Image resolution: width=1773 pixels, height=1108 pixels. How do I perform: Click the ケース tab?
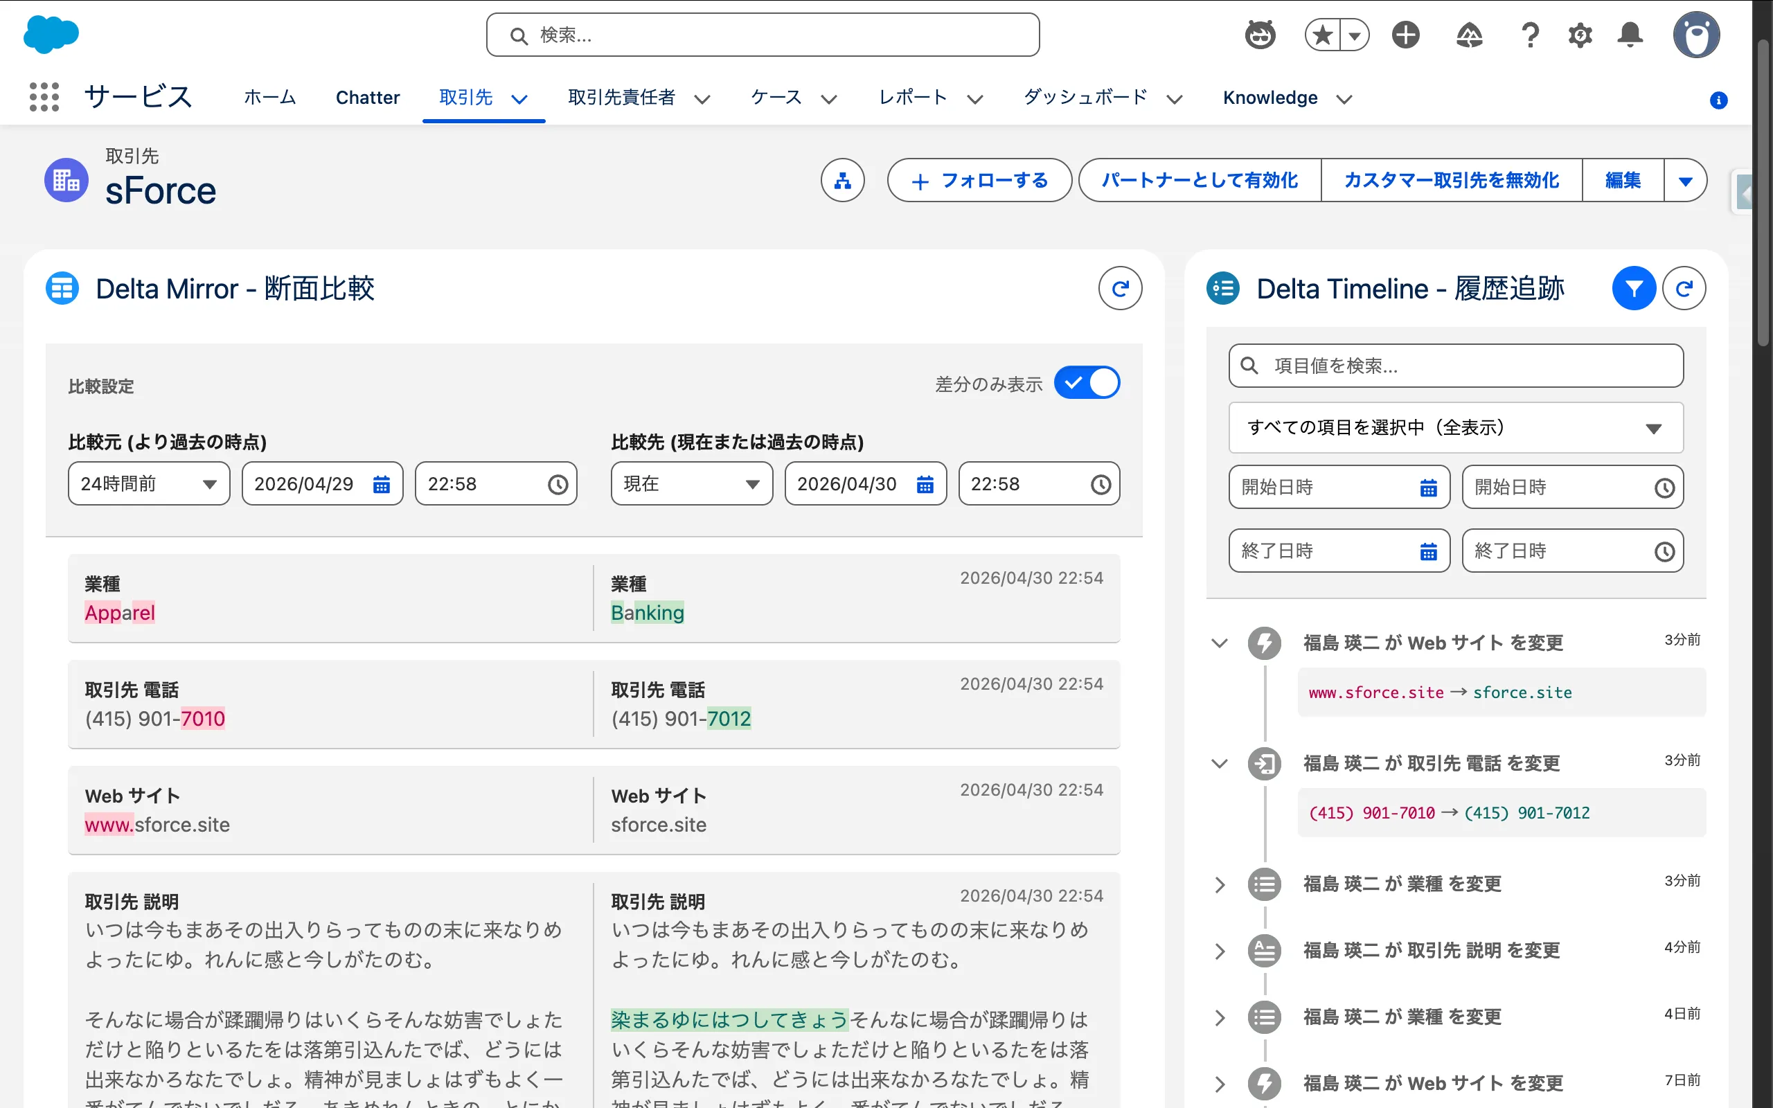776,98
